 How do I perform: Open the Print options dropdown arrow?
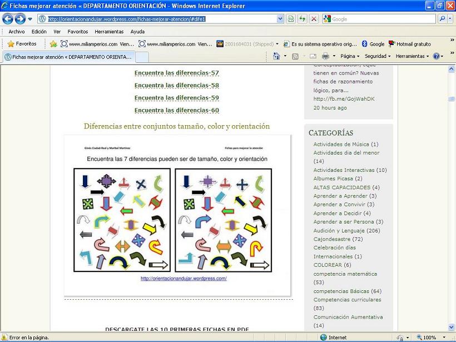pos(334,56)
